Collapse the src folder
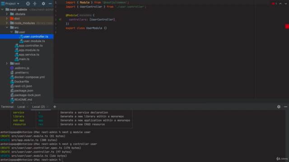 (7, 27)
